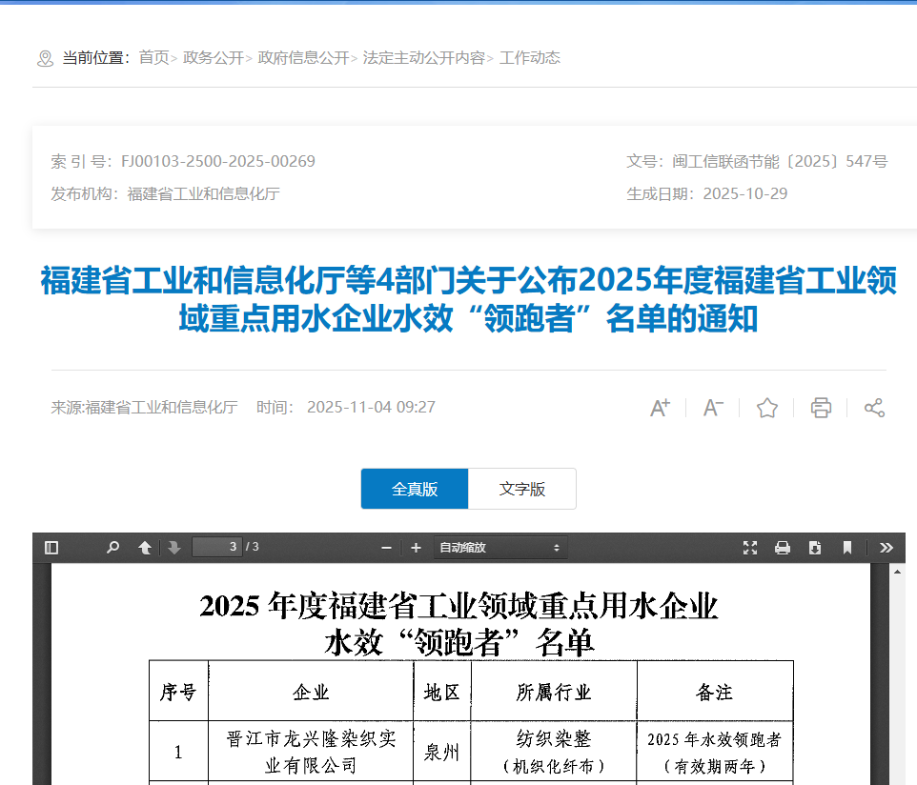The image size is (917, 785).
Task: Go to 首页 via breadcrumb
Action: click(x=153, y=58)
